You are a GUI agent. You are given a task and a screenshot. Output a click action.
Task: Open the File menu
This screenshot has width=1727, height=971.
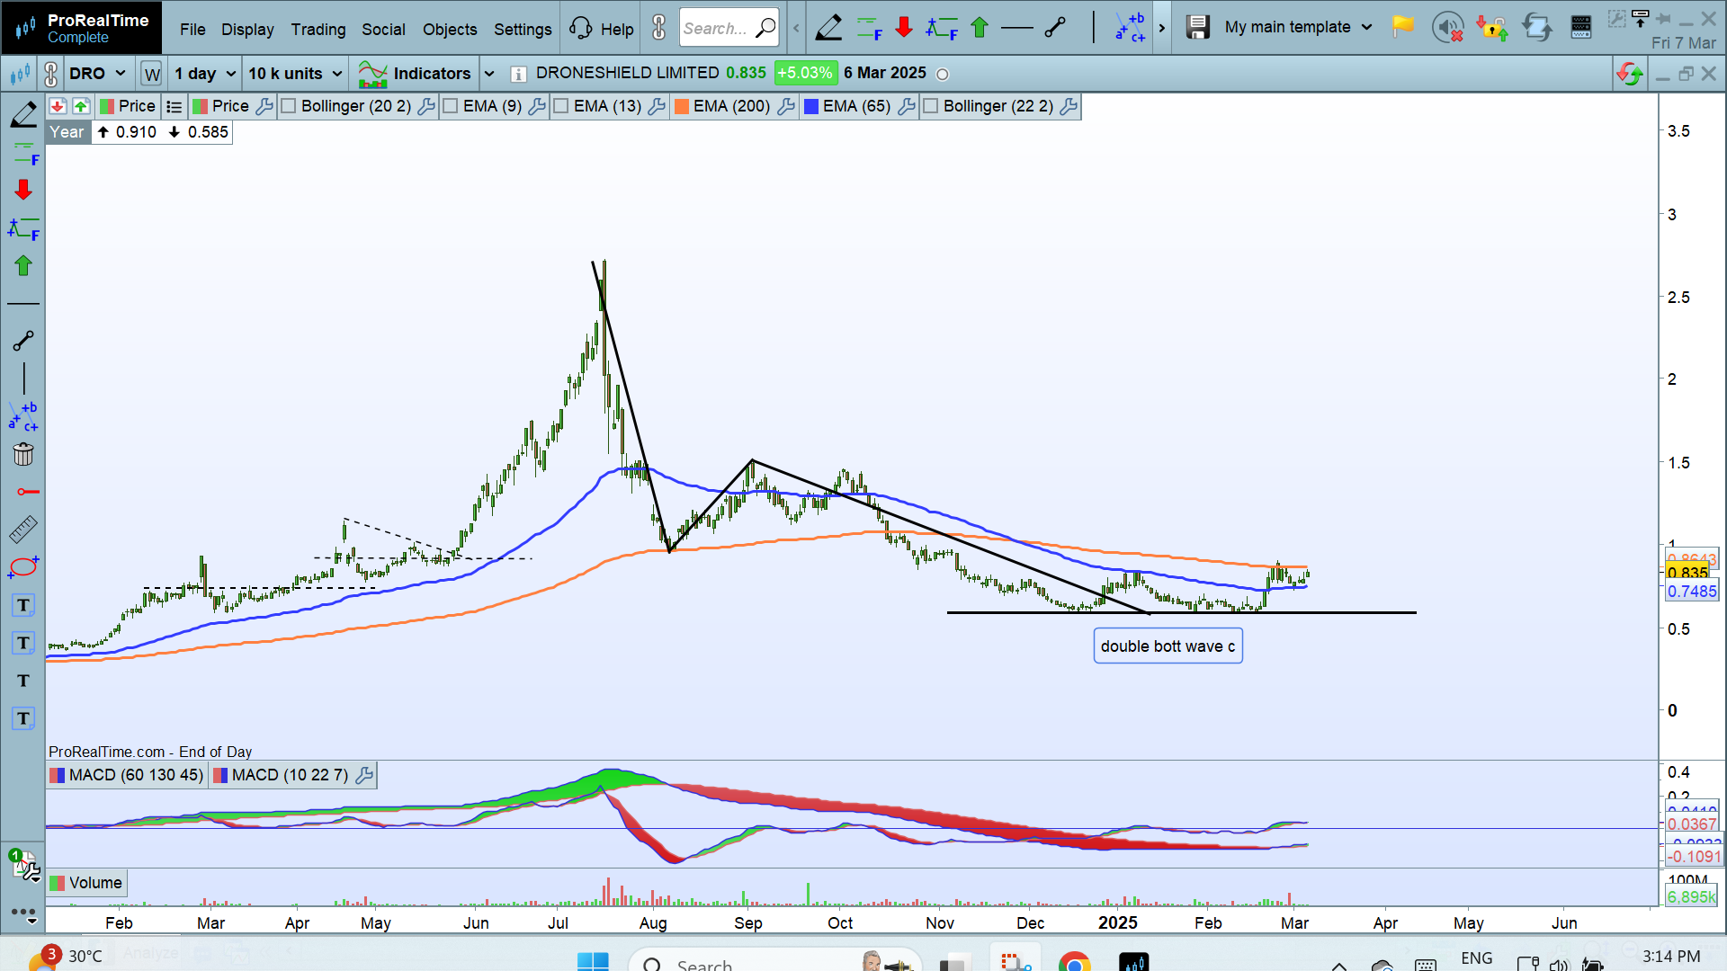(192, 29)
